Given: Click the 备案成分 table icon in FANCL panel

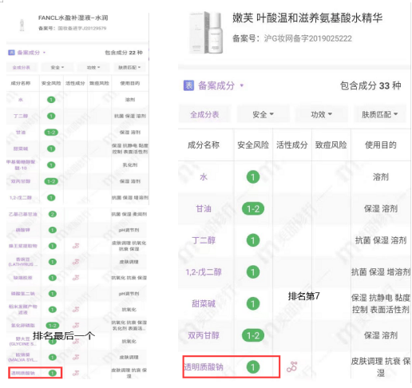Looking at the screenshot, I should [x=11, y=53].
